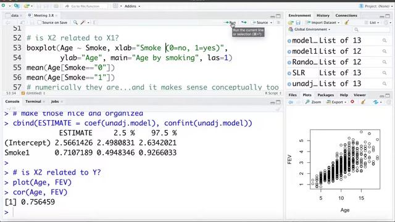Click the Run button
This screenshot has height=222, width=395.
point(230,22)
